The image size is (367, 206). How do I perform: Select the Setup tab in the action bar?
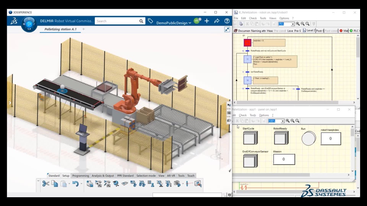click(66, 175)
